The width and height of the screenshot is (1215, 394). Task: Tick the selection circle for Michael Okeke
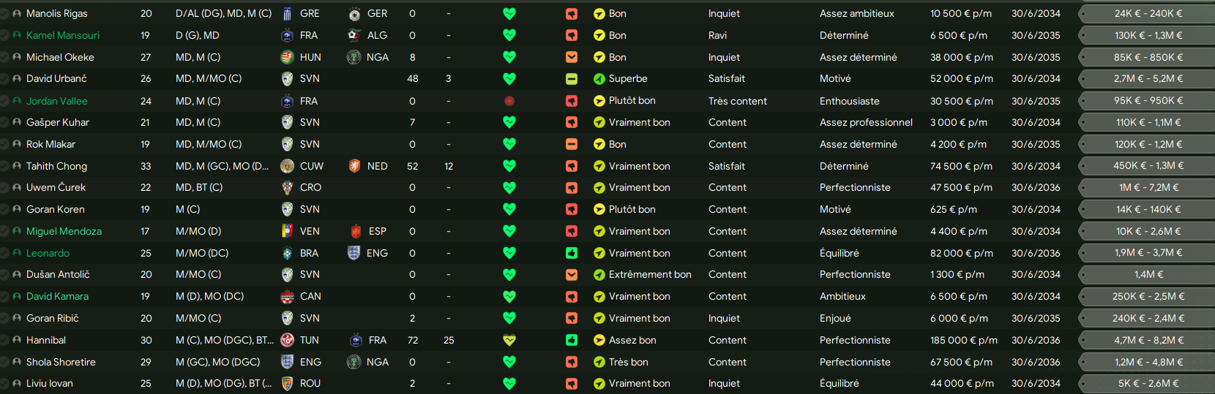[x=5, y=57]
